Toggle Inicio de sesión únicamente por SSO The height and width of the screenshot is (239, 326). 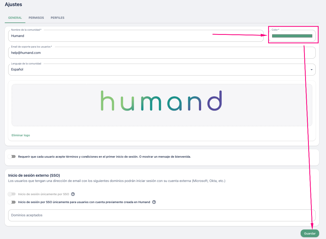pyautogui.click(x=12, y=194)
